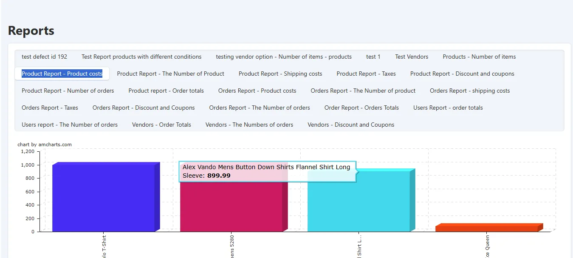Click the '1,200' value on the chart axis
573x258 pixels.
[27, 151]
